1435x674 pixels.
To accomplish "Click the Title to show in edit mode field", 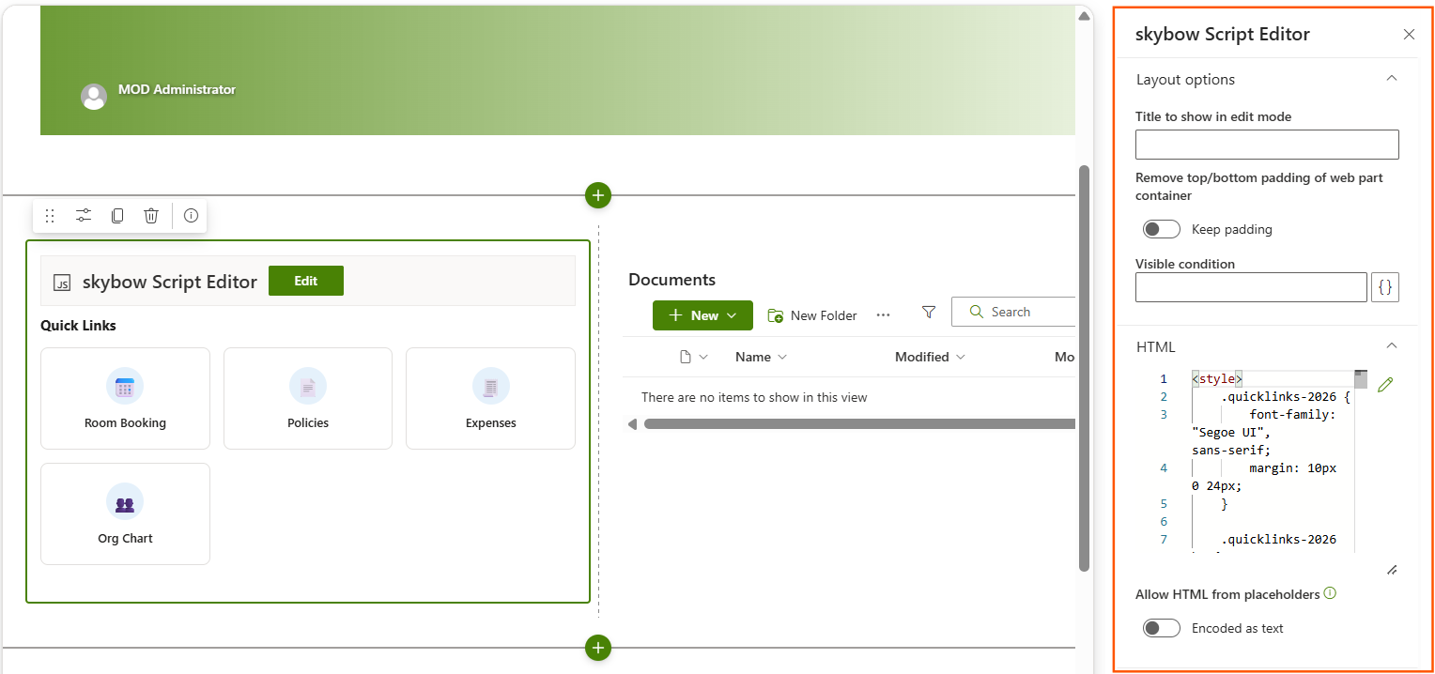I will coord(1267,145).
